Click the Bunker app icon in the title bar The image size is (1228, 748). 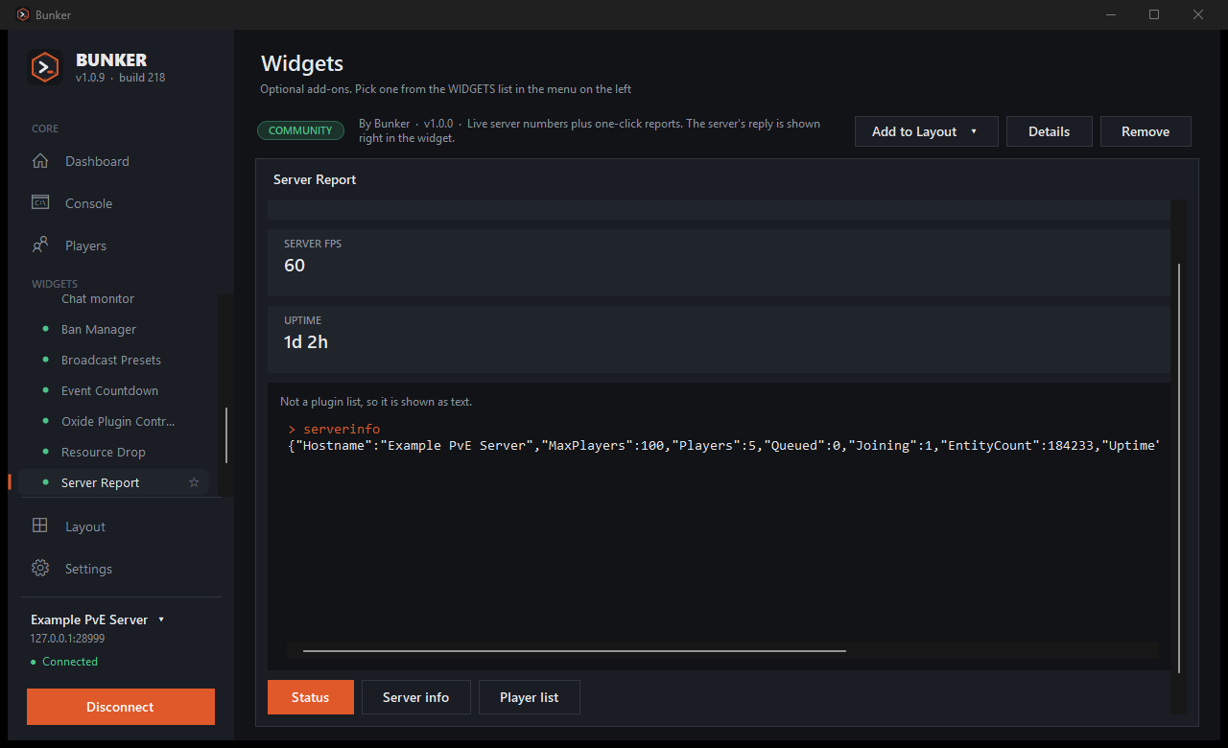[22, 14]
